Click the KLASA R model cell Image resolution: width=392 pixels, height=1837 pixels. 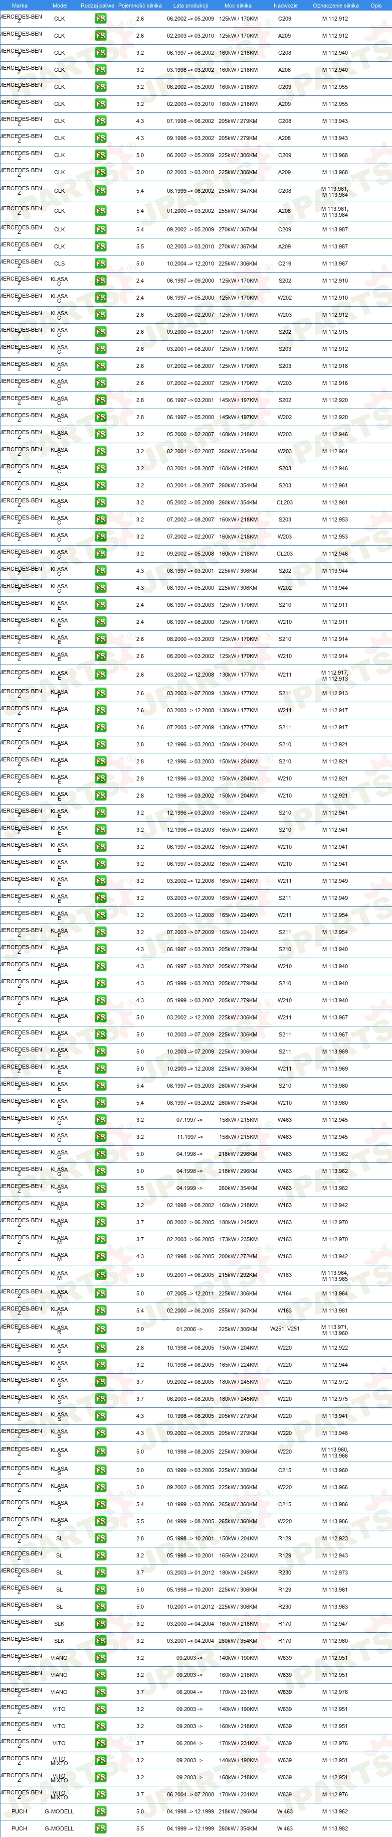[x=59, y=1329]
